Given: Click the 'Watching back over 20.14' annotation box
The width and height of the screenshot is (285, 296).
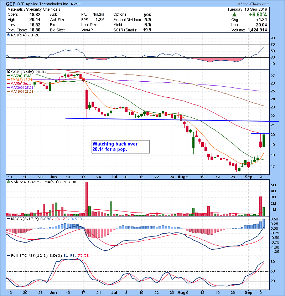Looking at the screenshot, I should (120, 147).
